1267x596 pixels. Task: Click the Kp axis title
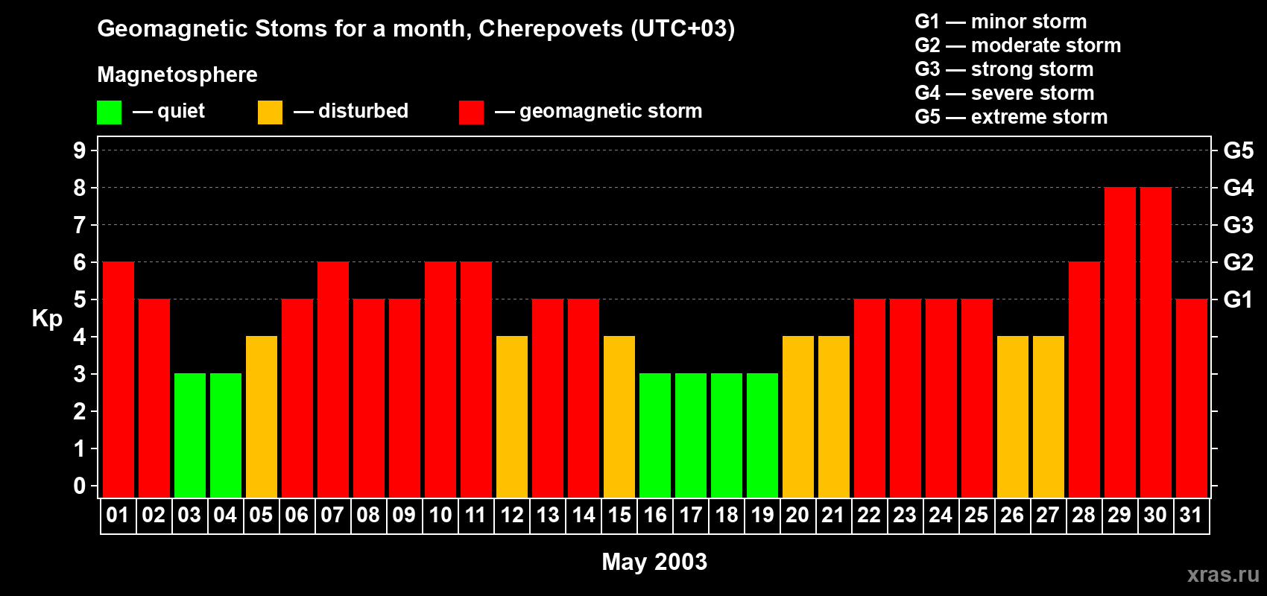[47, 319]
